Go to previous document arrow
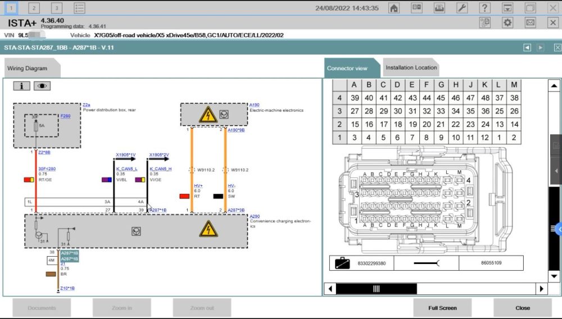The height and width of the screenshot is (319, 562). (527, 48)
